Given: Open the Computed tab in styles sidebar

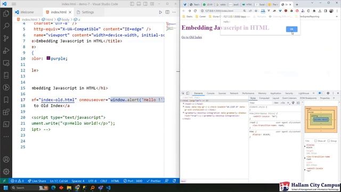Looking at the screenshot, I should (x=264, y=98).
